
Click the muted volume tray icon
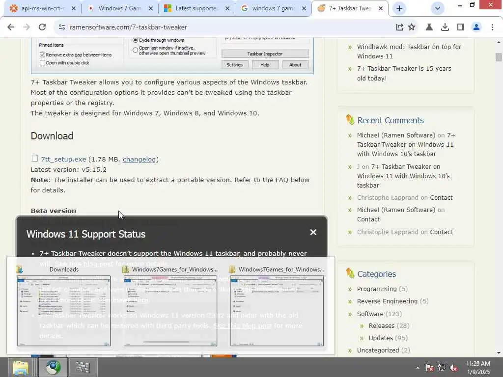pyautogui.click(x=453, y=368)
